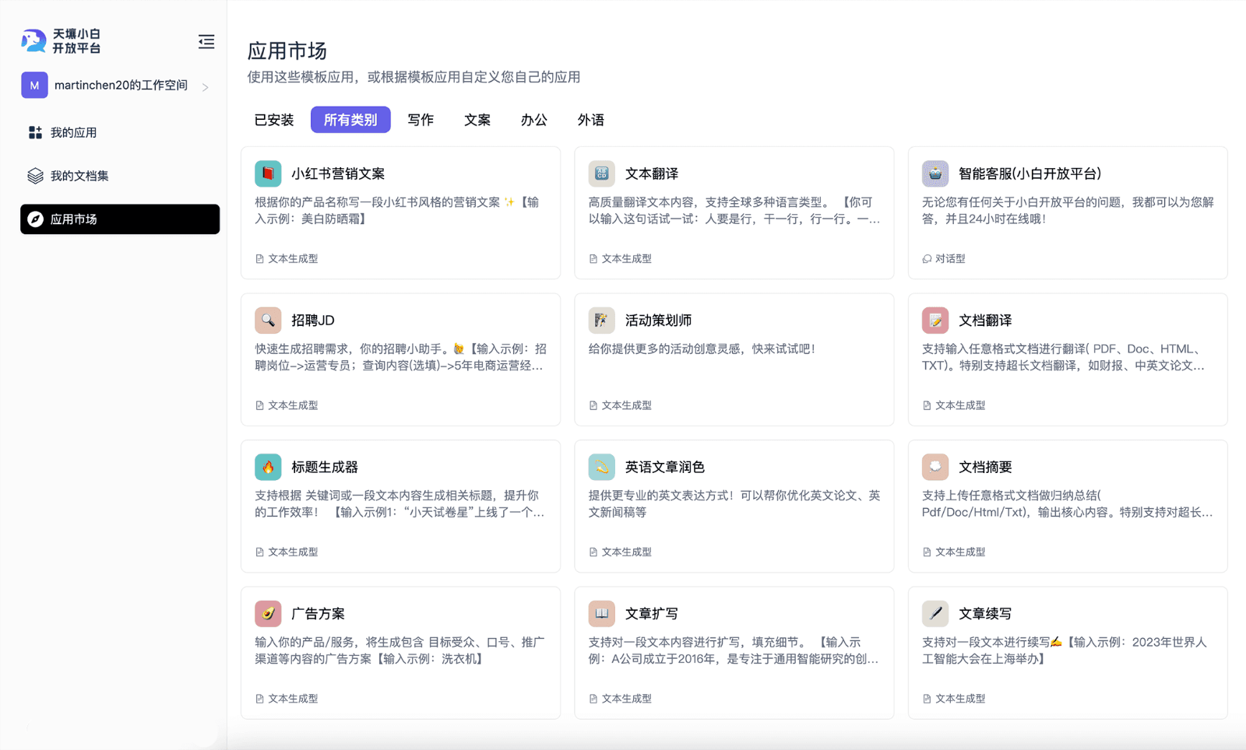The width and height of the screenshot is (1246, 750).
Task: Open the 文档摘要 cloud icon
Action: (934, 467)
